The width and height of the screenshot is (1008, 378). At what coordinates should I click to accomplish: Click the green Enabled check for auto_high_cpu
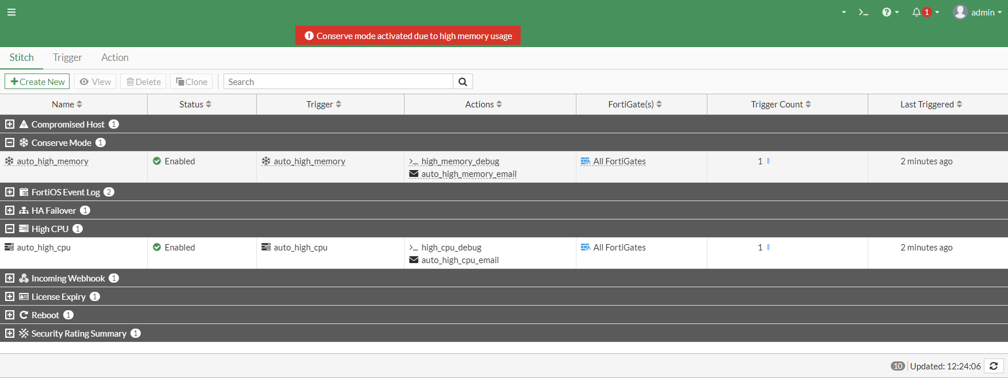pos(157,247)
